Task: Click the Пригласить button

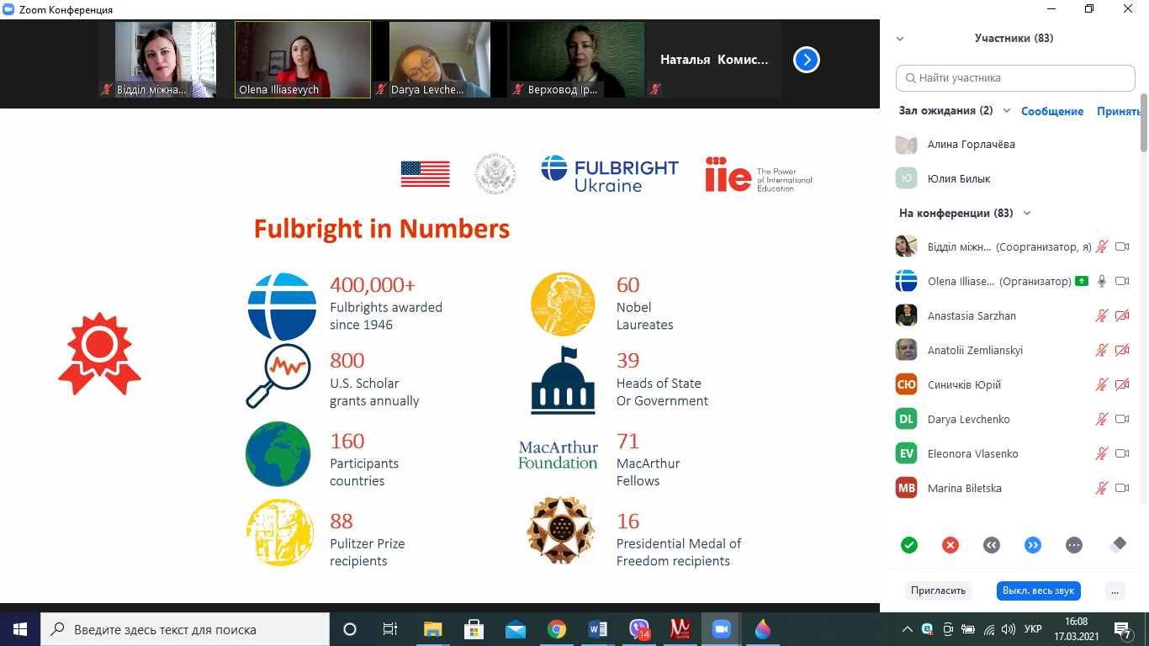Action: [938, 590]
